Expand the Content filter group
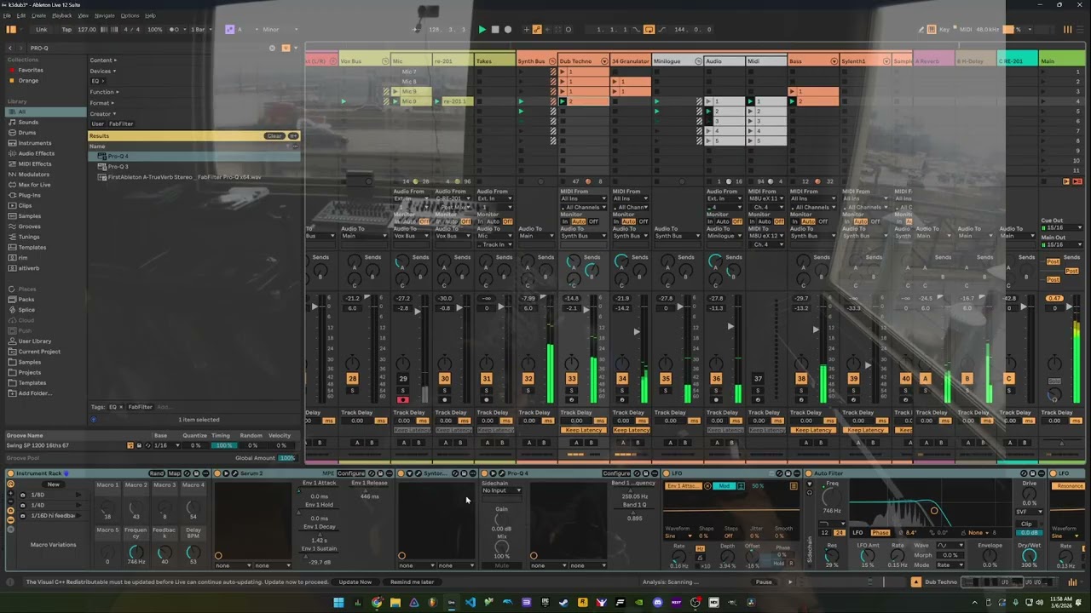This screenshot has width=1091, height=613. [x=103, y=60]
